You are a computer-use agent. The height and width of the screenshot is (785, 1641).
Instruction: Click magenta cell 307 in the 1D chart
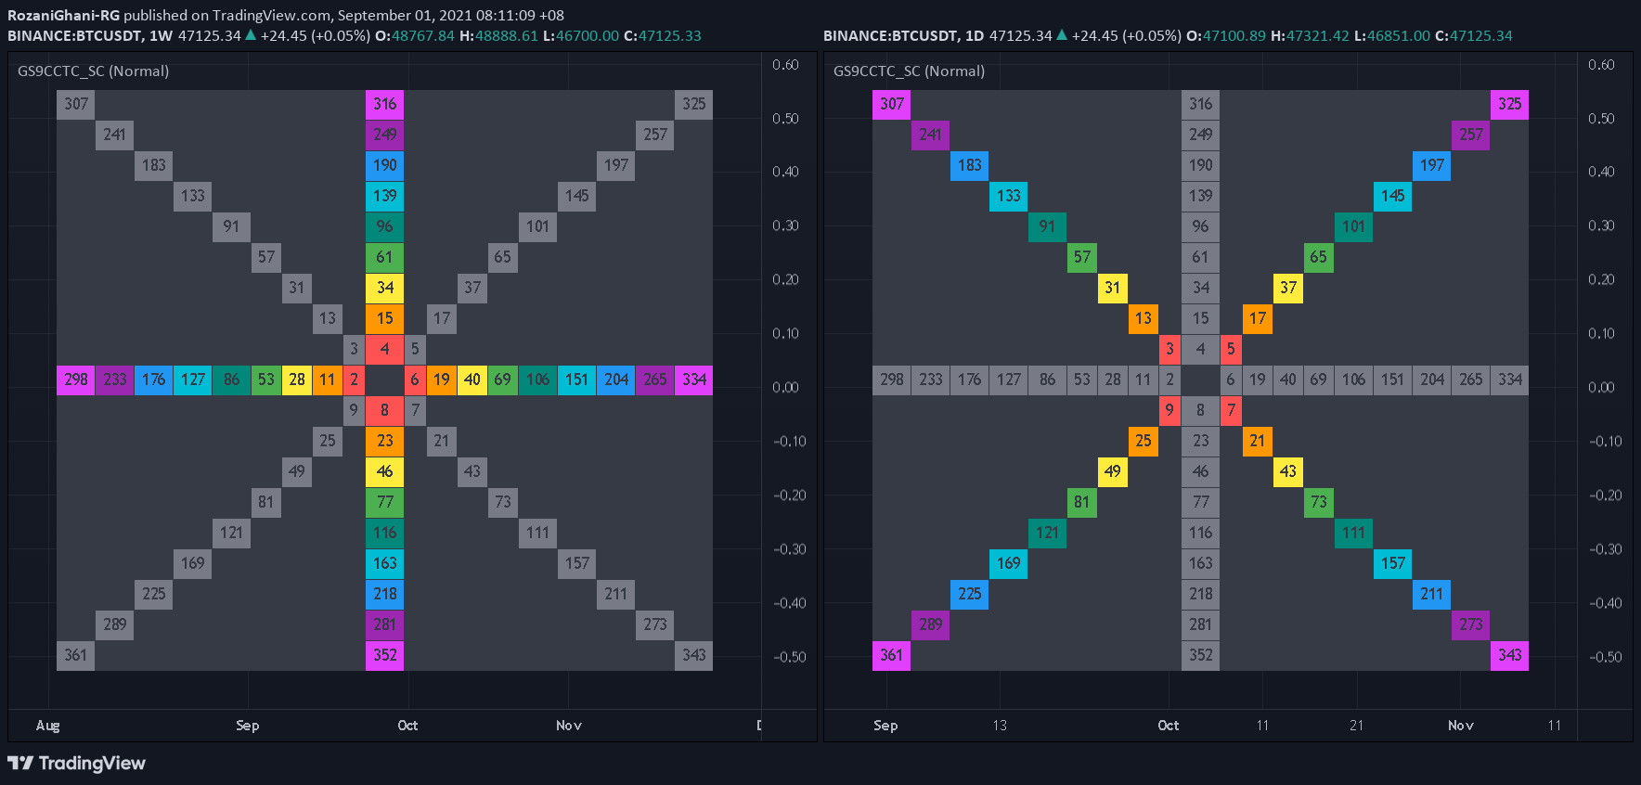tap(892, 104)
